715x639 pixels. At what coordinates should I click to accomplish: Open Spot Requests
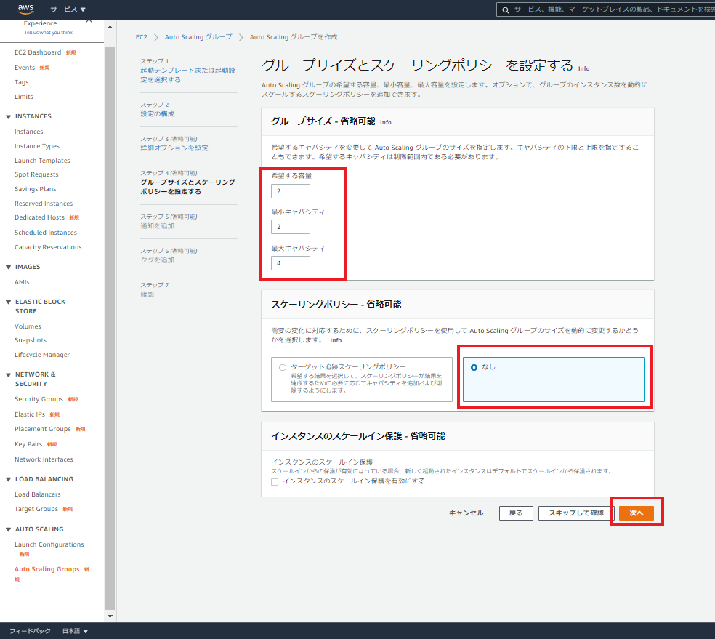(x=36, y=174)
